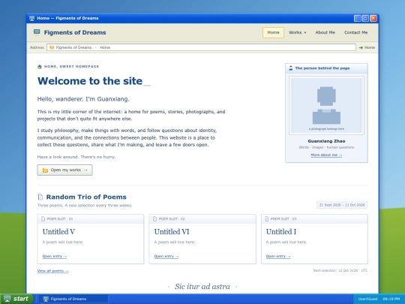Image resolution: width=405 pixels, height=304 pixels.
Task: Focus the Address bar field
Action: point(201,47)
